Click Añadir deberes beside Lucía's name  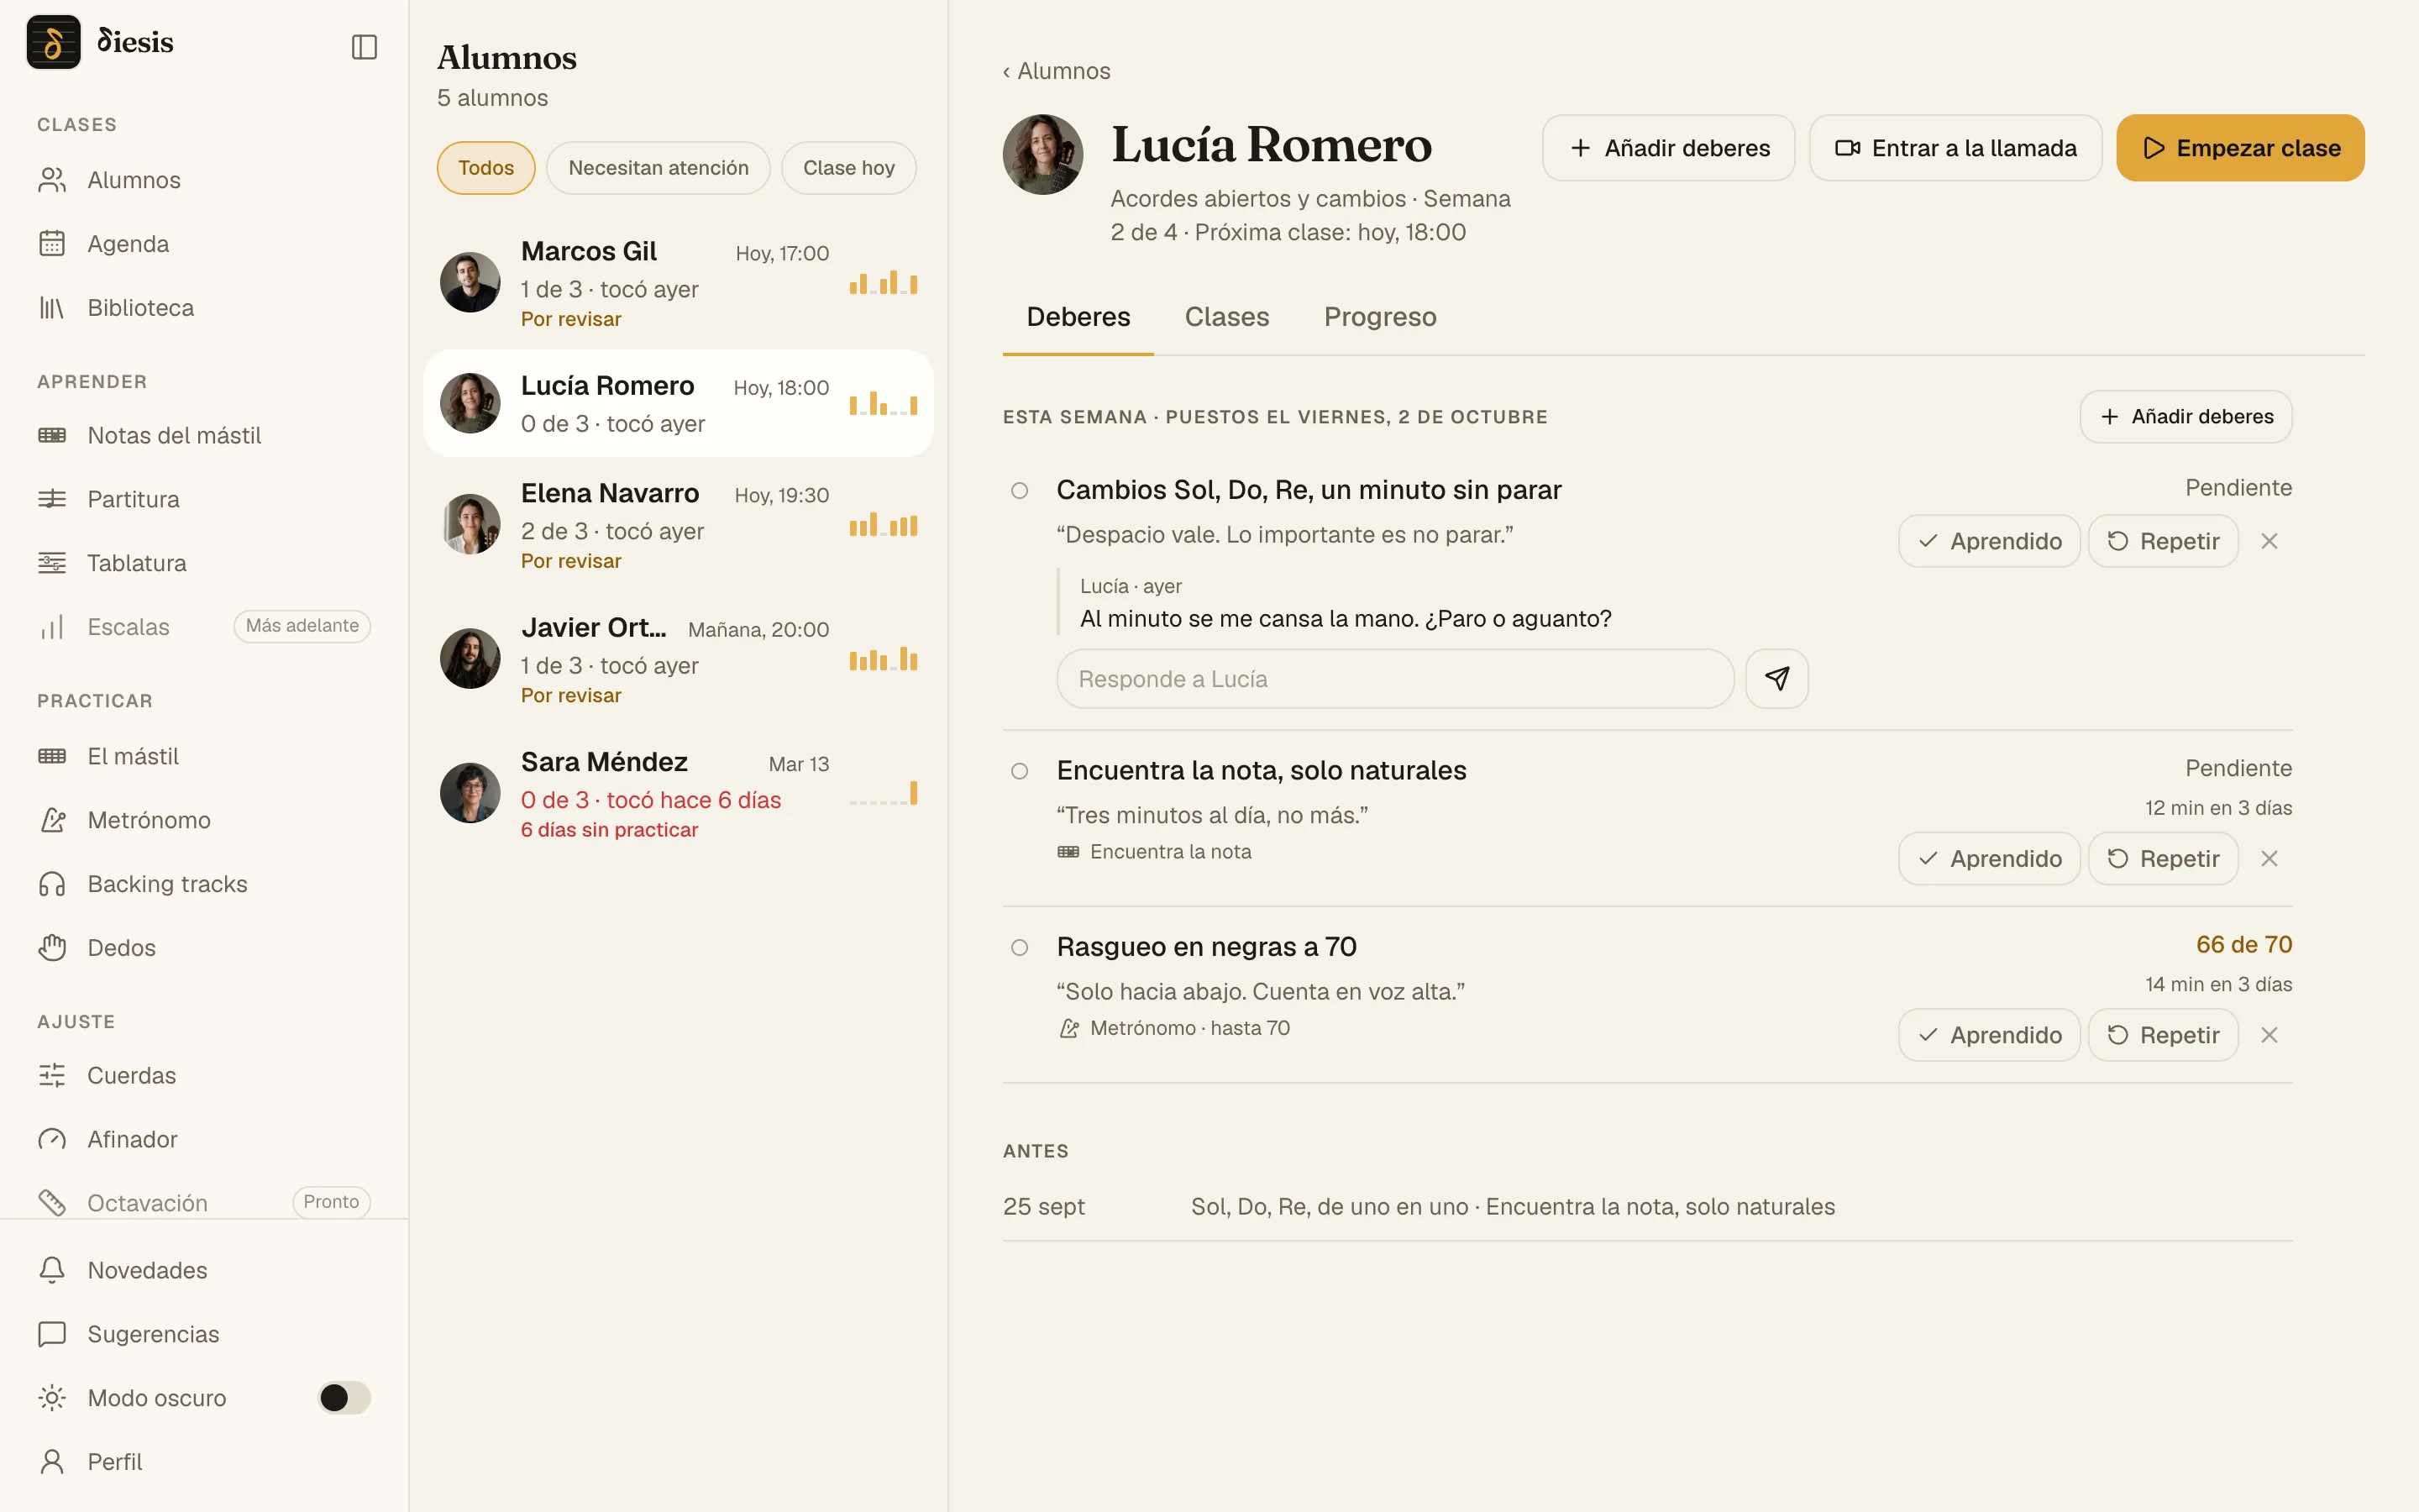(1668, 148)
